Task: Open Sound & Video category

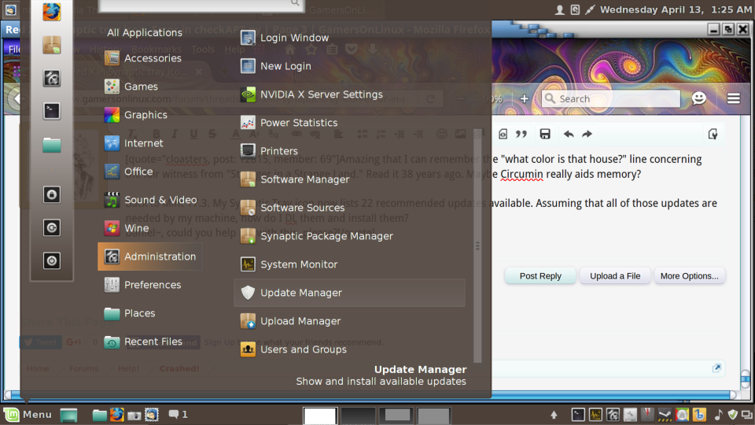Action: 149,200
